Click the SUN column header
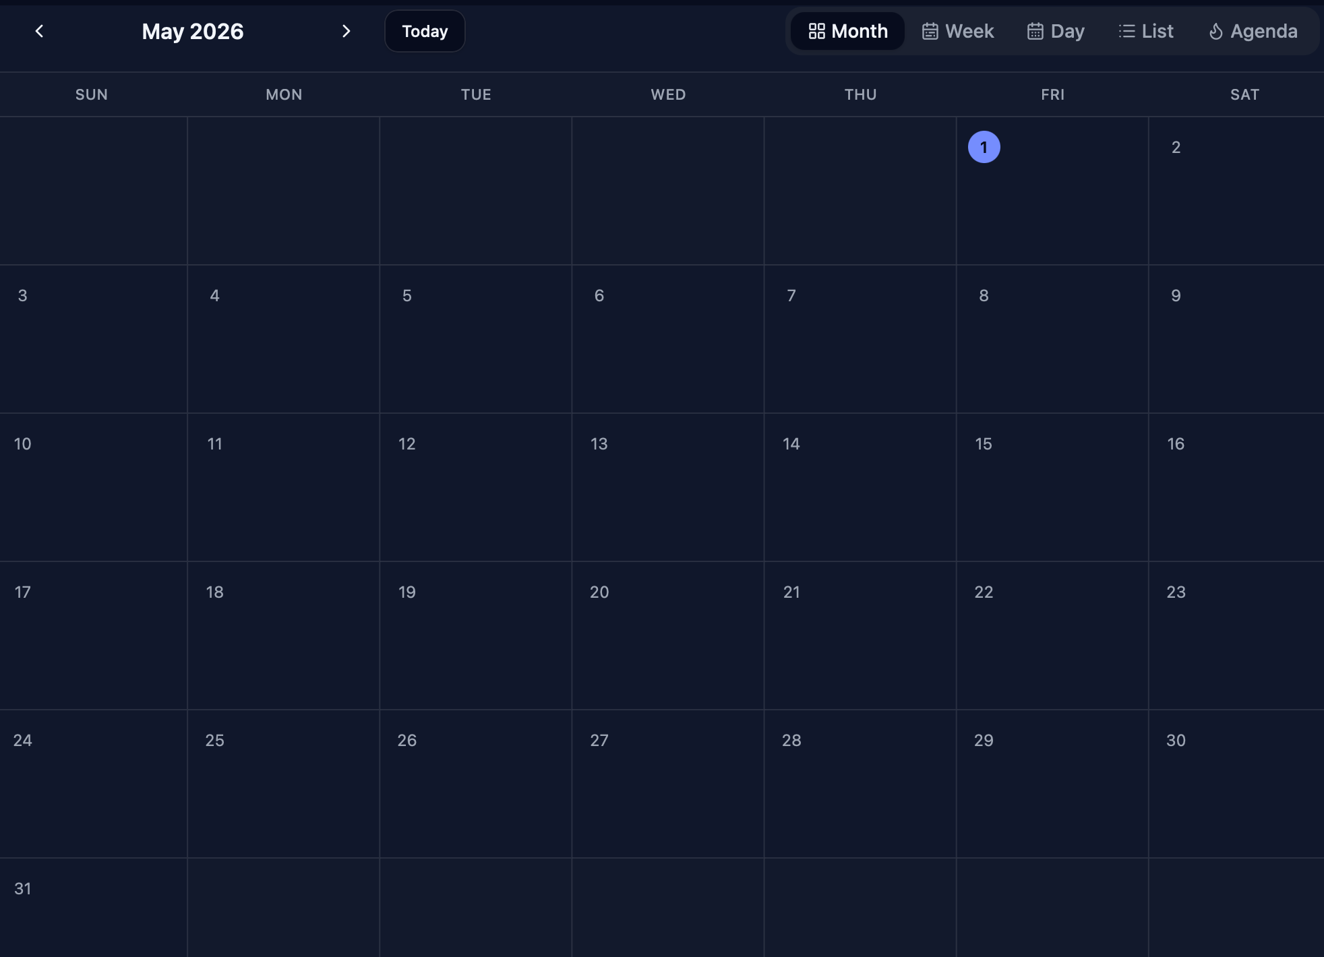Image resolution: width=1324 pixels, height=957 pixels. pos(92,94)
